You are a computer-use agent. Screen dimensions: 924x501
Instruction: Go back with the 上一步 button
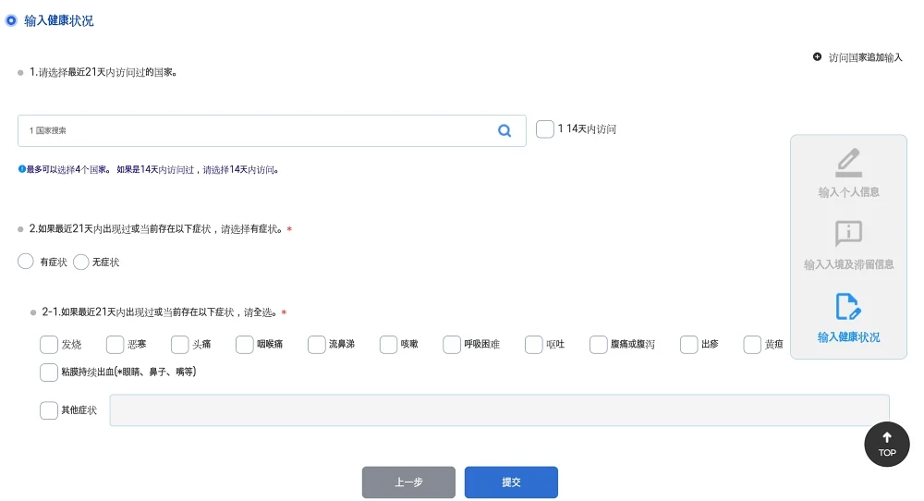click(x=408, y=483)
